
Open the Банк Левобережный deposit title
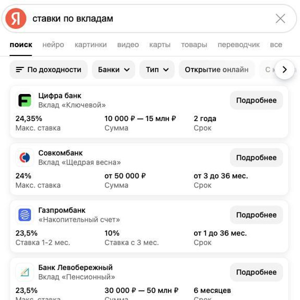click(75, 267)
